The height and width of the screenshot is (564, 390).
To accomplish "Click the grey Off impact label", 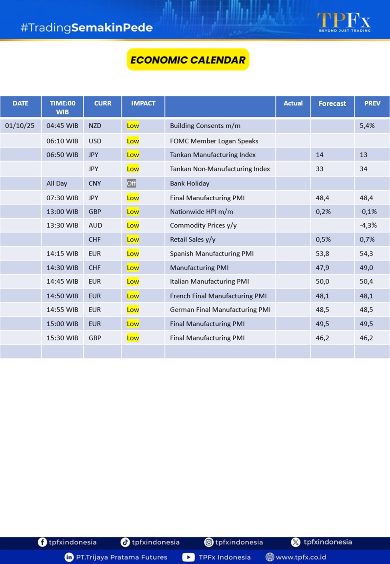I will click(131, 183).
